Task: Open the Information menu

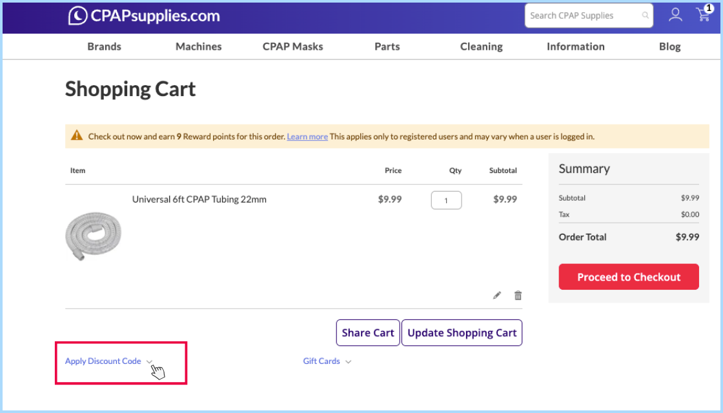Action: coord(575,46)
